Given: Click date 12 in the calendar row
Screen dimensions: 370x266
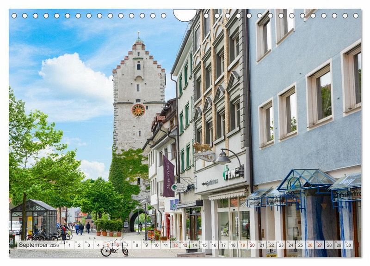Looking at the screenshot, I should 175,245.
